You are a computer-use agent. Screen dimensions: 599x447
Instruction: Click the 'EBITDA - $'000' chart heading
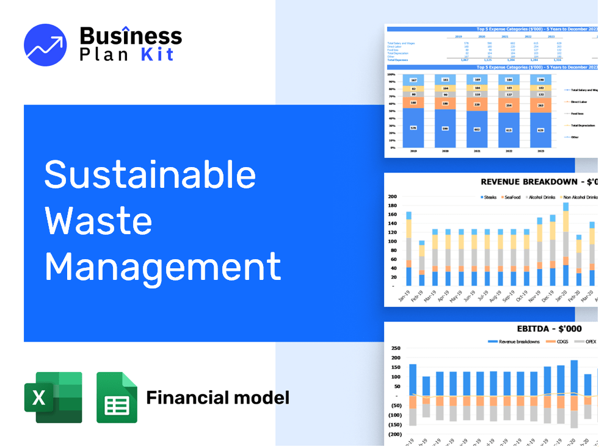pyautogui.click(x=550, y=329)
